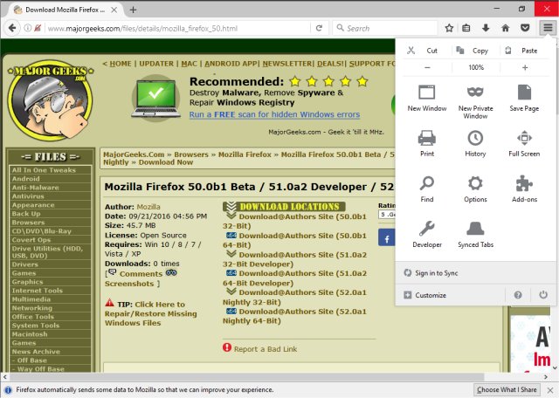
Task: Click Paste in the edit controls
Action: 525,51
